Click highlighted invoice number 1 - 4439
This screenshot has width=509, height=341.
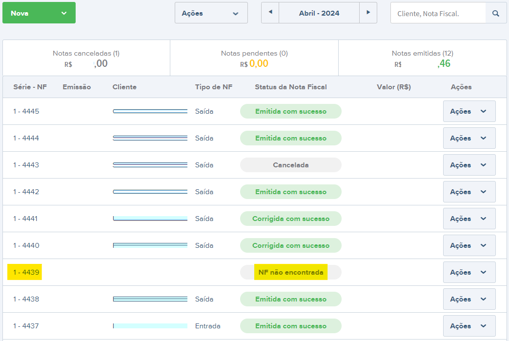click(x=26, y=272)
